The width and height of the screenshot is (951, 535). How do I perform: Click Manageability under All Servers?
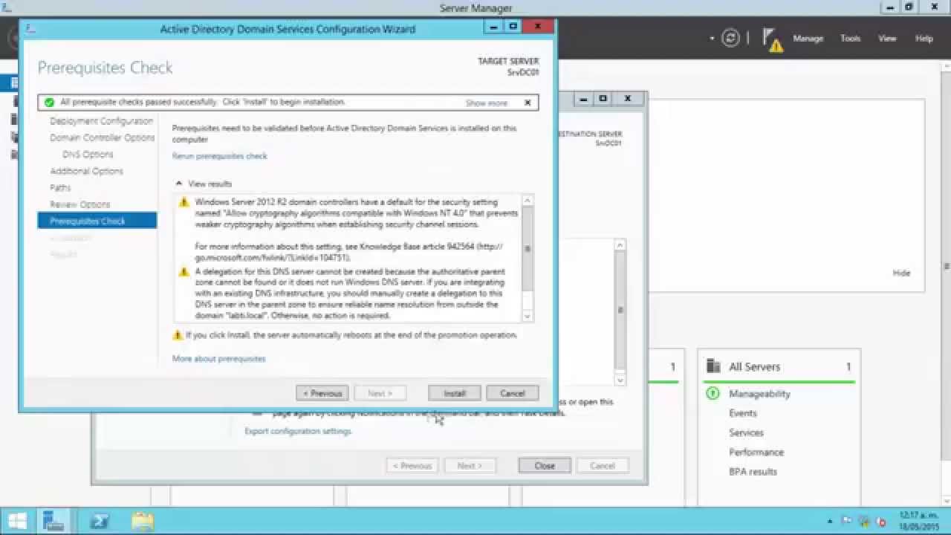(x=759, y=394)
